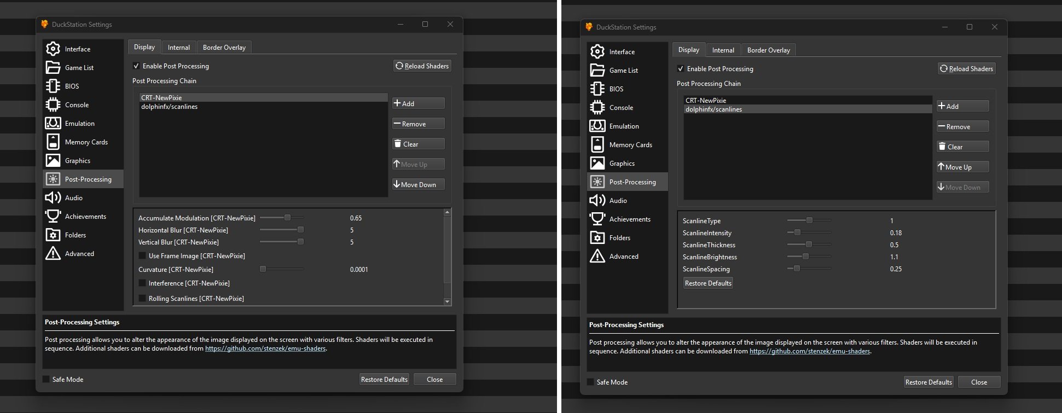This screenshot has width=1062, height=413.
Task: Select BIOS chip icon in right window
Action: [597, 89]
